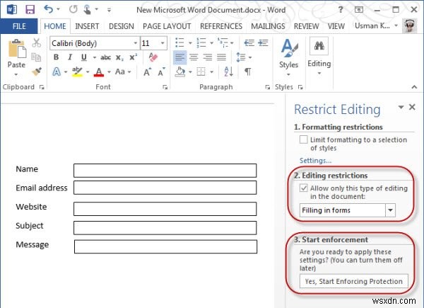424x308 pixels.
Task: Switch to the MAILINGS tab
Action: [268, 26]
